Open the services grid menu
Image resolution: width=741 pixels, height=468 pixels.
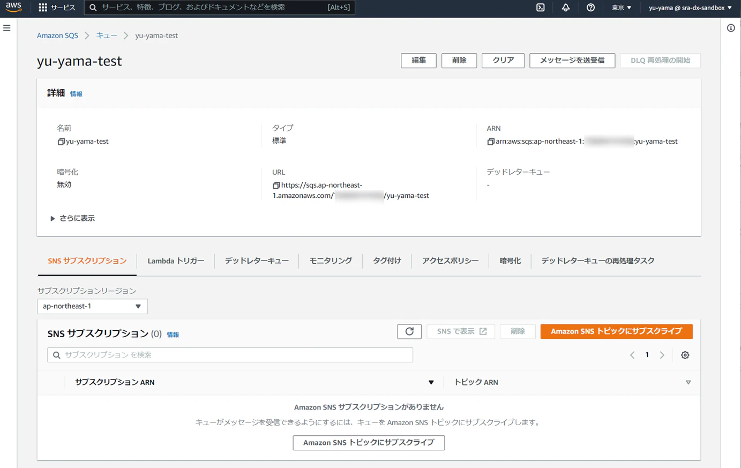click(x=43, y=8)
